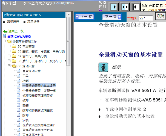Open the 全景滑动天窗 tree page
The height and width of the screenshot is (136, 166).
[32, 71]
